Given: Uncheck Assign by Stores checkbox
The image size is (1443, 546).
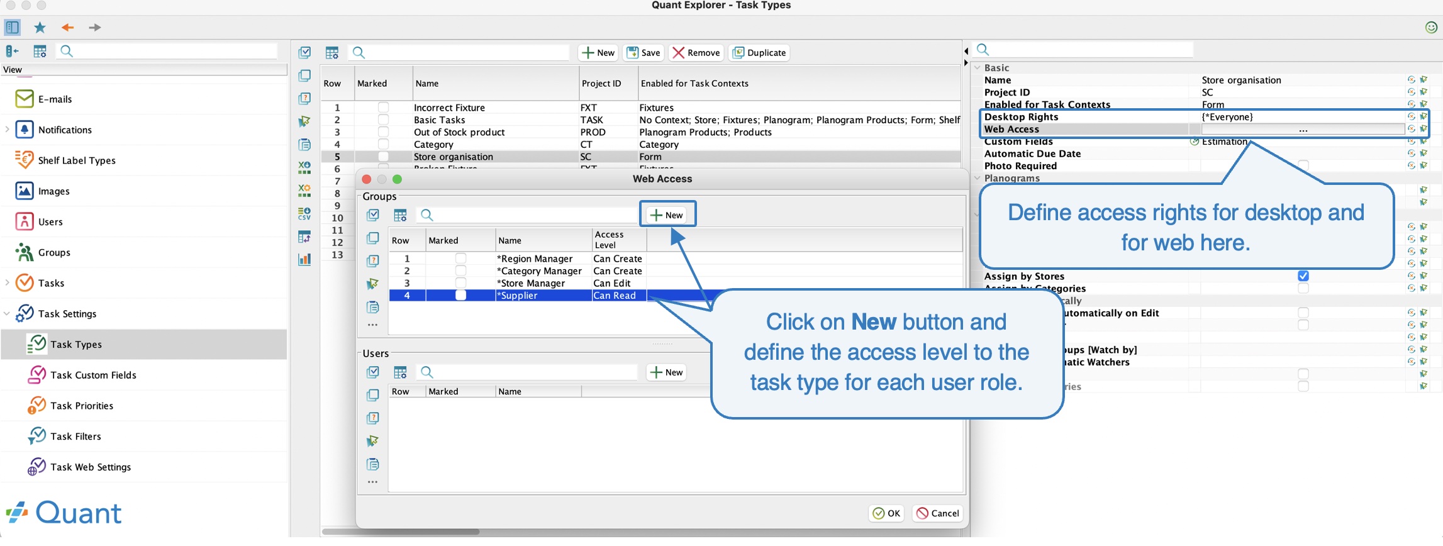Looking at the screenshot, I should click(x=1303, y=276).
